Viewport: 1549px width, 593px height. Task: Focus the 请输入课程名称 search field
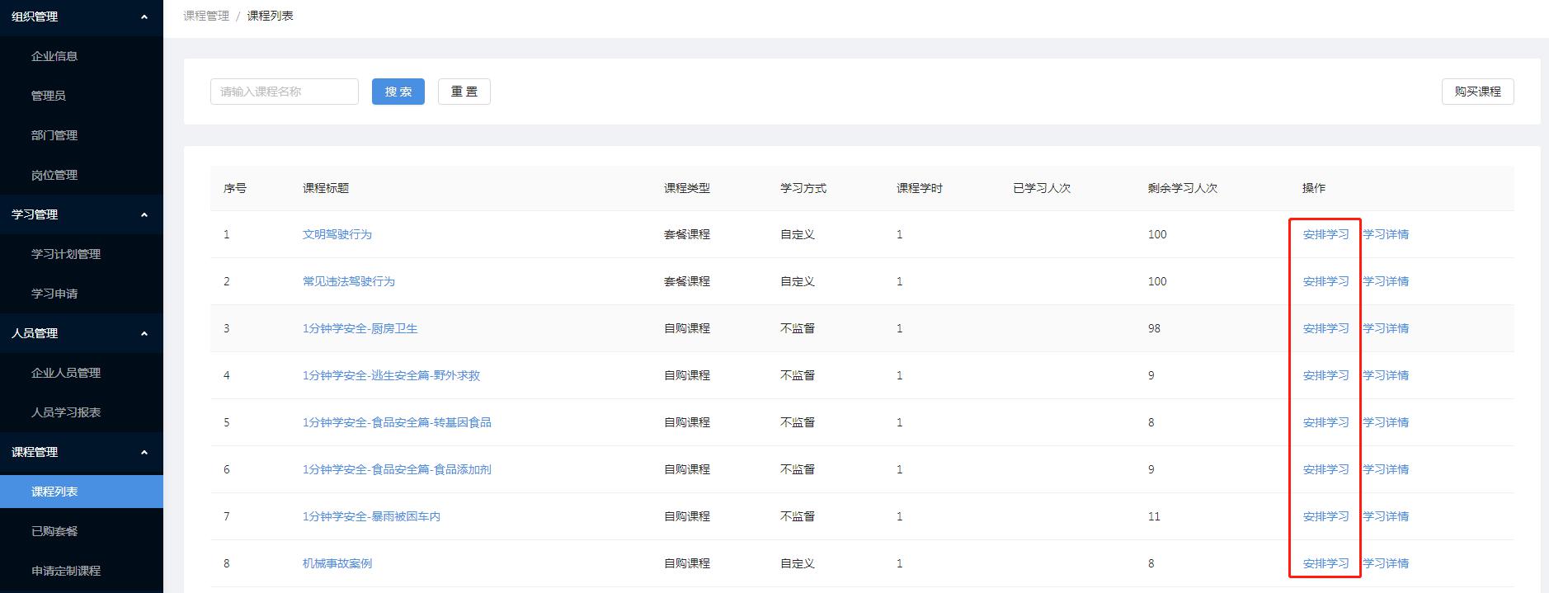coord(285,92)
